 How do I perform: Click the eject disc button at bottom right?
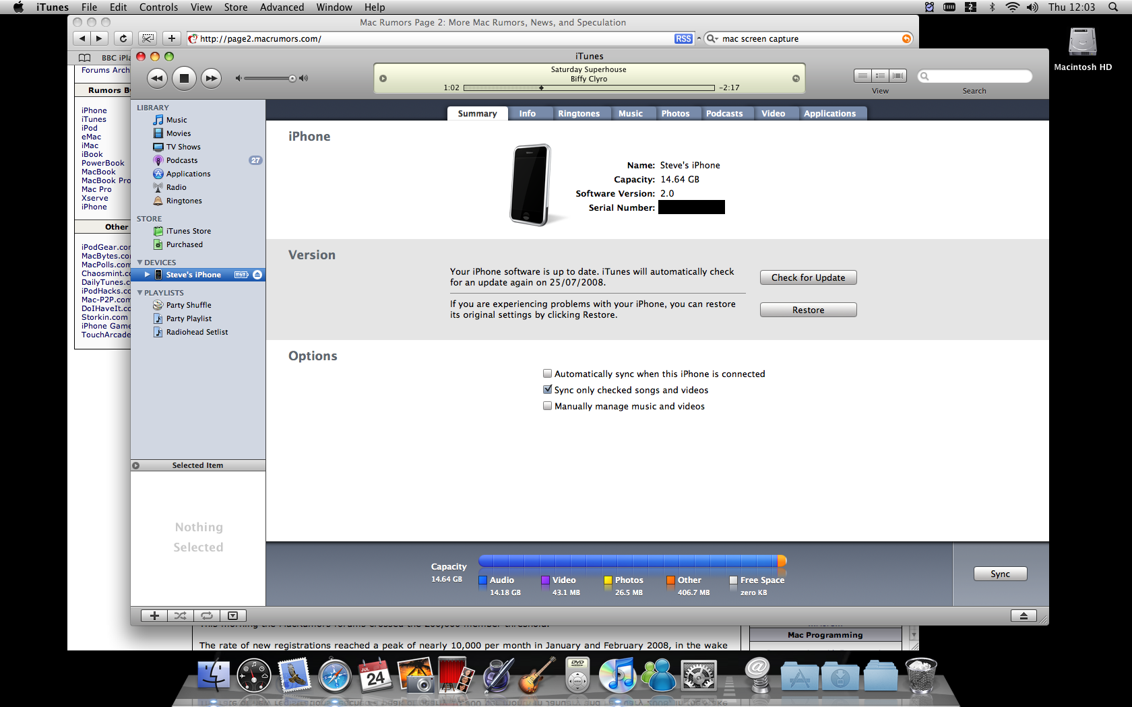point(1024,615)
